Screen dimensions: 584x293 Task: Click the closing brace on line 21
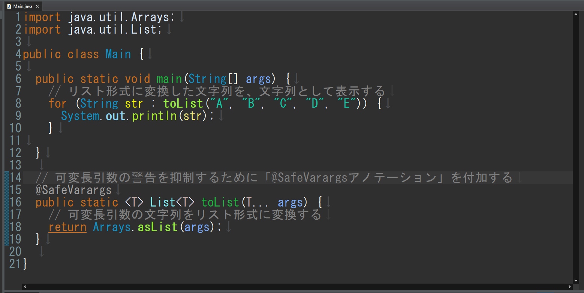point(25,263)
